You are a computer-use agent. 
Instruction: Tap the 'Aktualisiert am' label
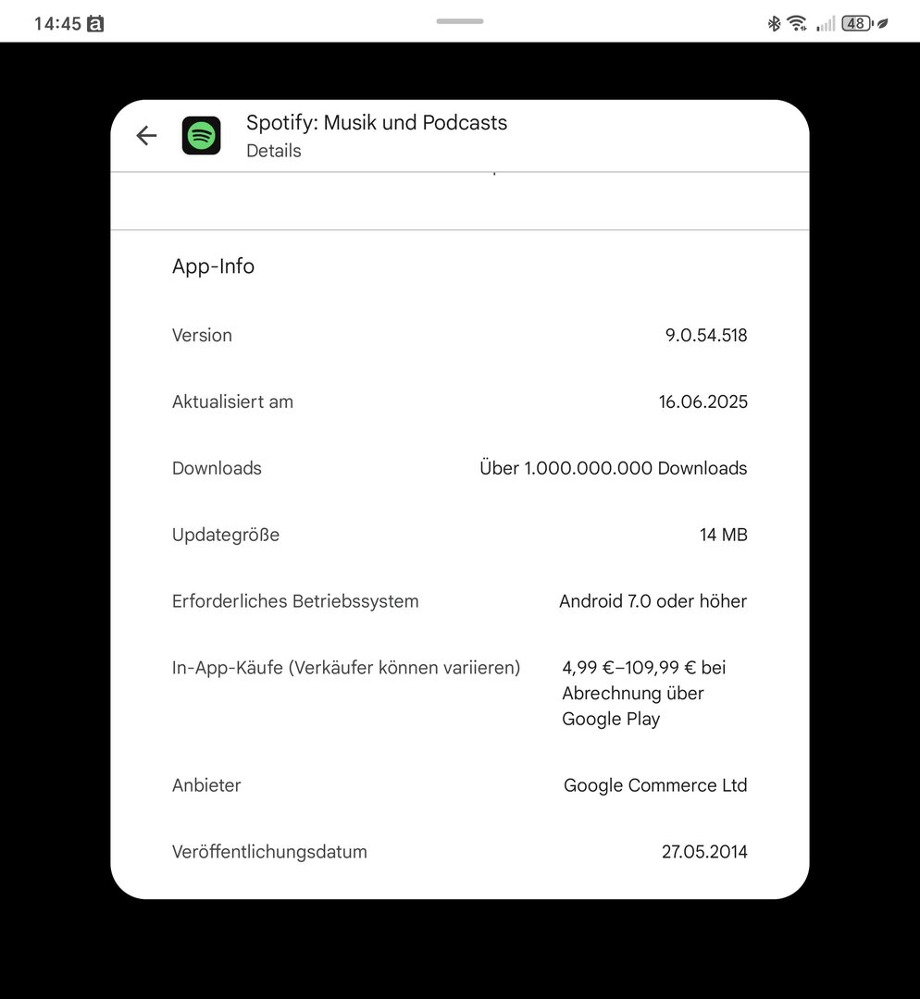click(x=232, y=402)
